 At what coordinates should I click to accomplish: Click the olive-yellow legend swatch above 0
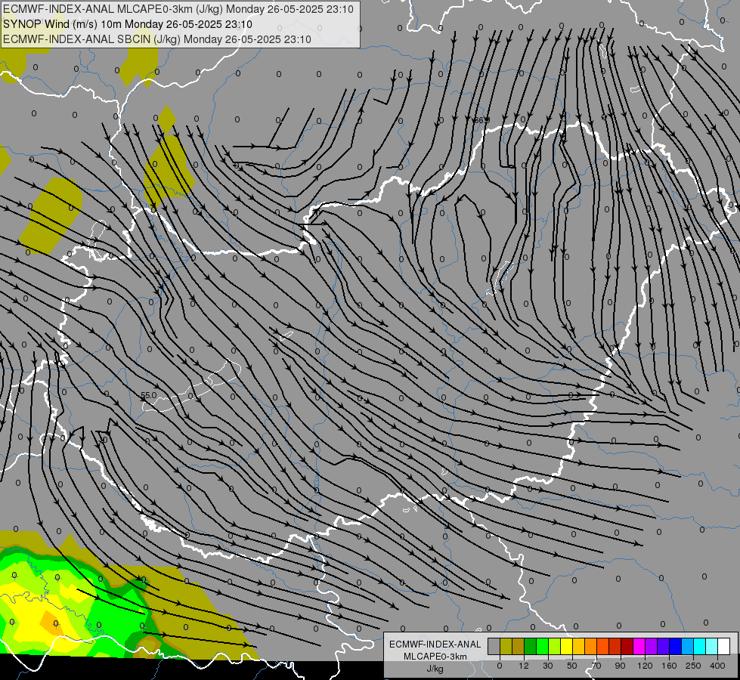(506, 646)
